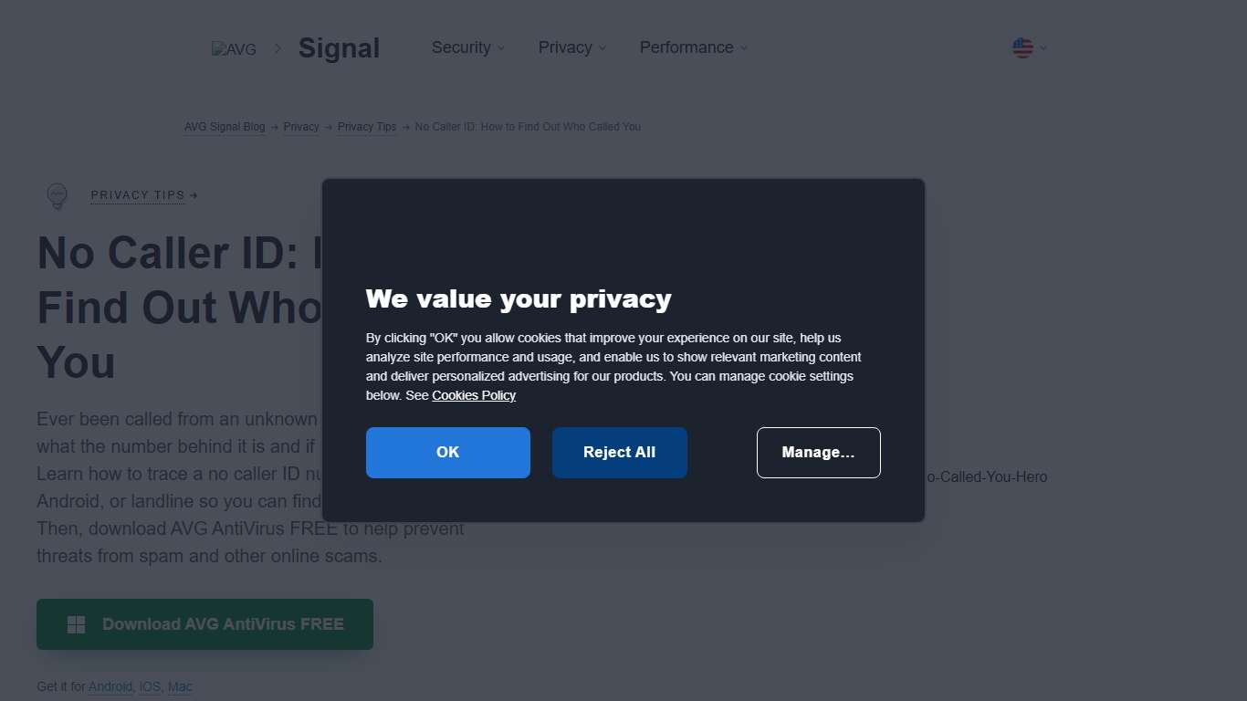
Task: Get the Mac version link
Action: pos(180,686)
